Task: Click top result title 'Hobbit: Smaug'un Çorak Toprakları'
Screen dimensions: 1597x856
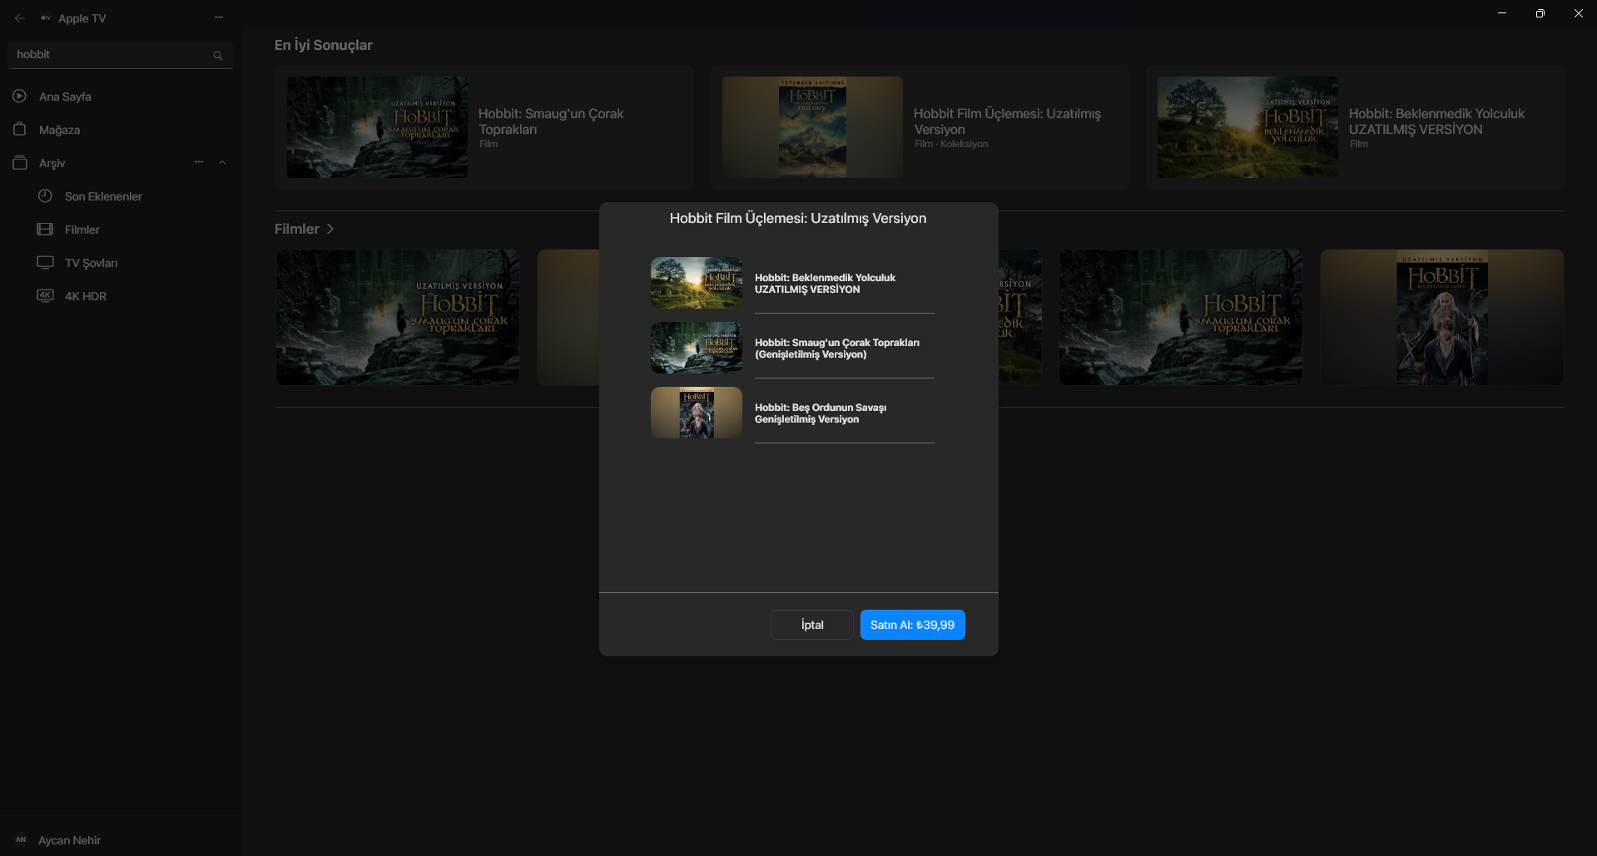Action: tap(551, 121)
